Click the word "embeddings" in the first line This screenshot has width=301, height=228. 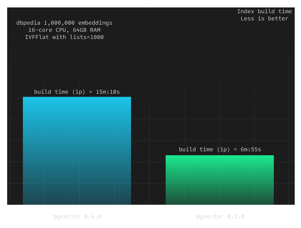point(95,23)
